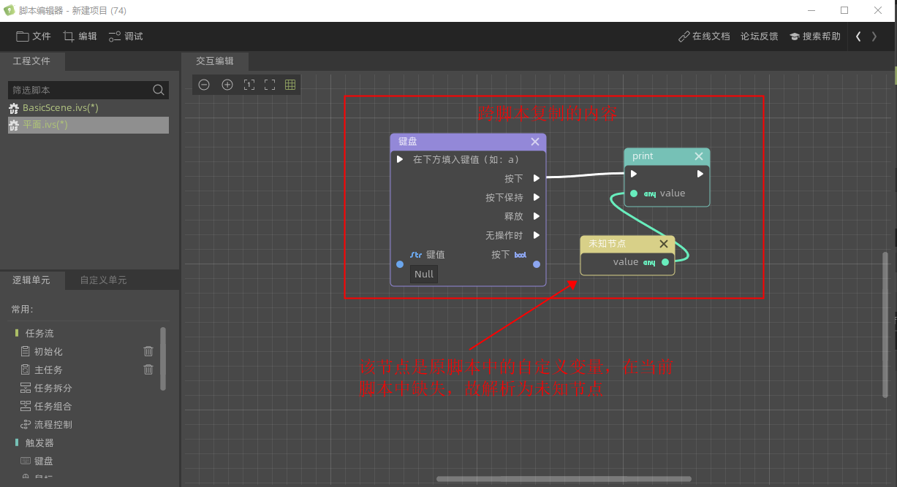Click the 按下保持 output arrow port

(x=537, y=197)
